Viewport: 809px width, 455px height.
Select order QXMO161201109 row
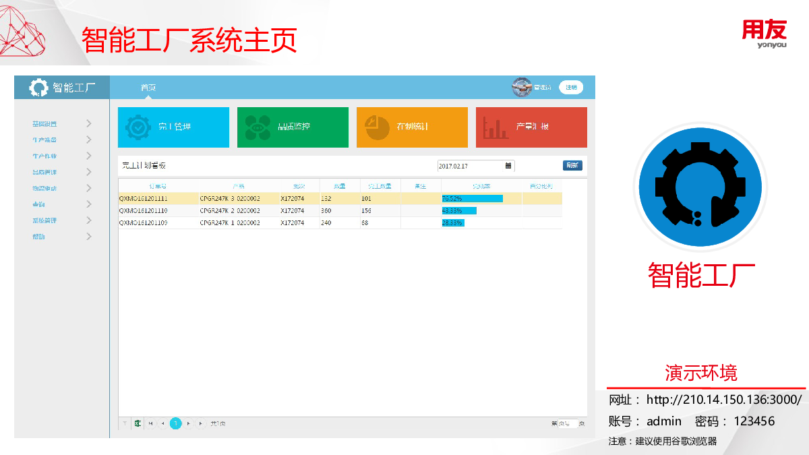pos(340,223)
